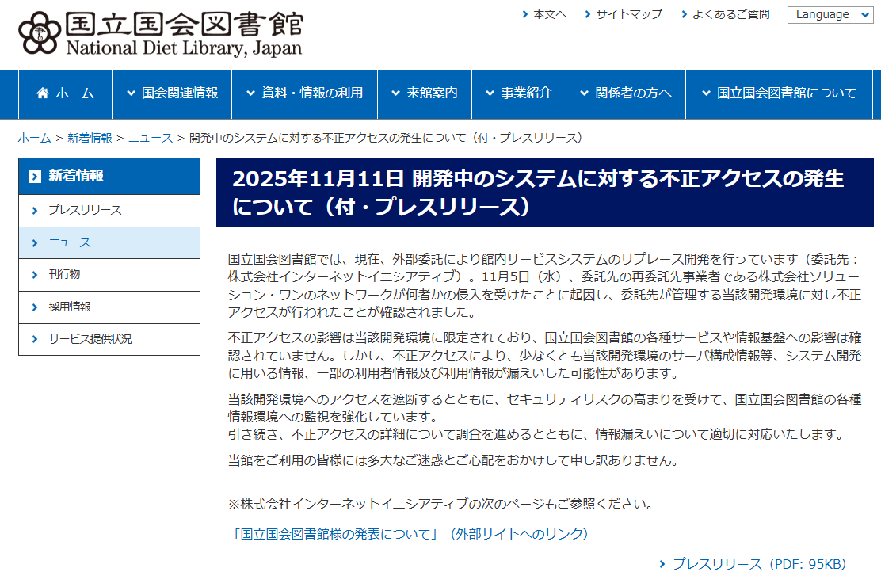Click the arrow icon beside よくあるご質問
Image resolution: width=881 pixels, height=572 pixels.
pos(685,14)
